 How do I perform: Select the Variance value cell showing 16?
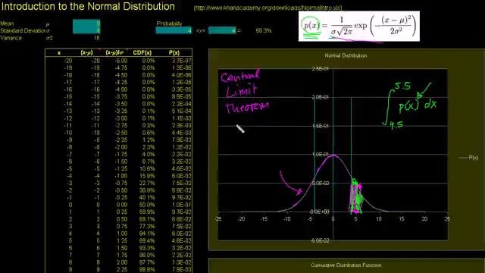coord(96,38)
